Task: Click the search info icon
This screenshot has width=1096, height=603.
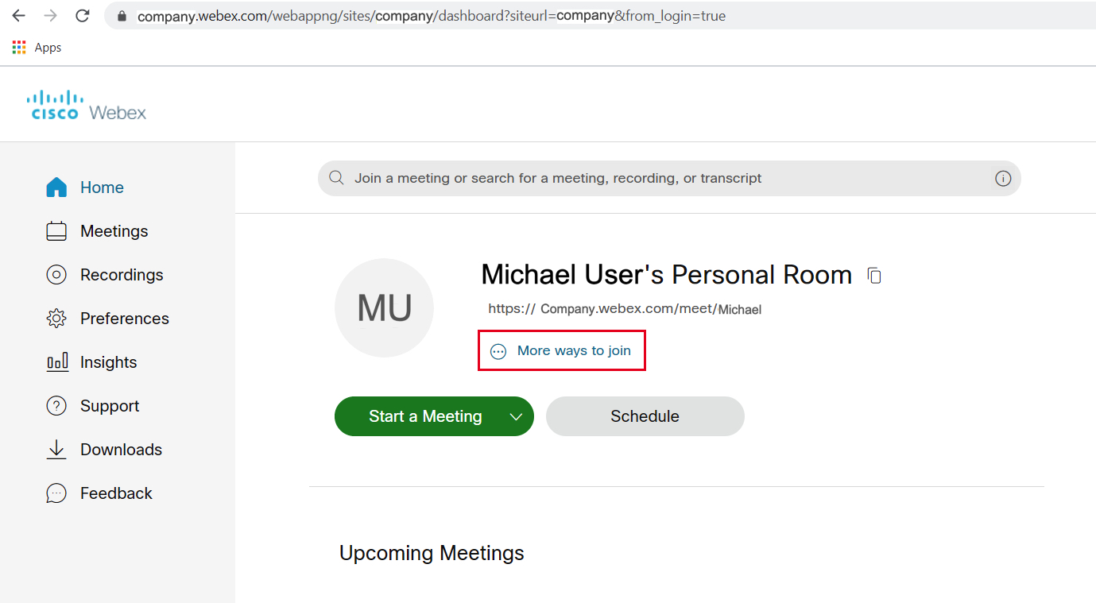Action: 1003,178
